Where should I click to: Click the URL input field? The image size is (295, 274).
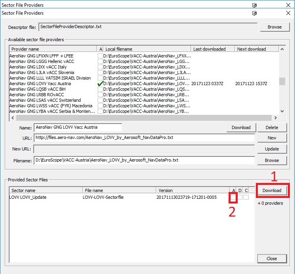144,138
